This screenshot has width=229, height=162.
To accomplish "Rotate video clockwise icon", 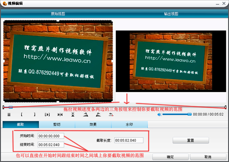I will [x=85, y=115].
